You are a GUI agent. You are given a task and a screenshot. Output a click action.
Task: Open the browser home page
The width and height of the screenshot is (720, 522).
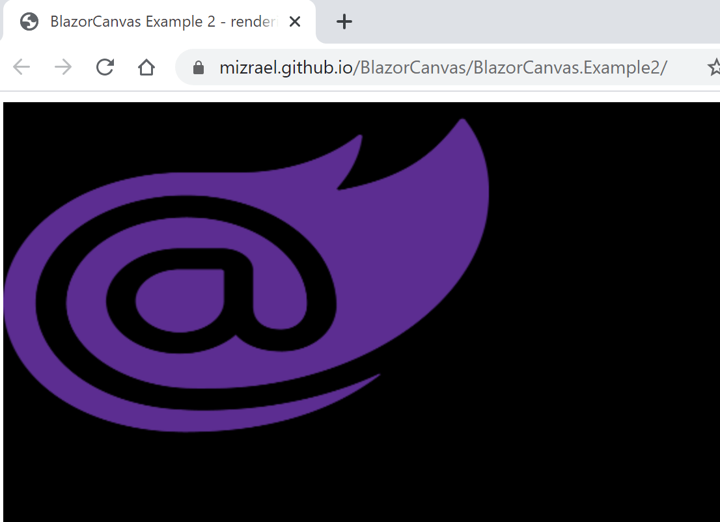pos(146,66)
